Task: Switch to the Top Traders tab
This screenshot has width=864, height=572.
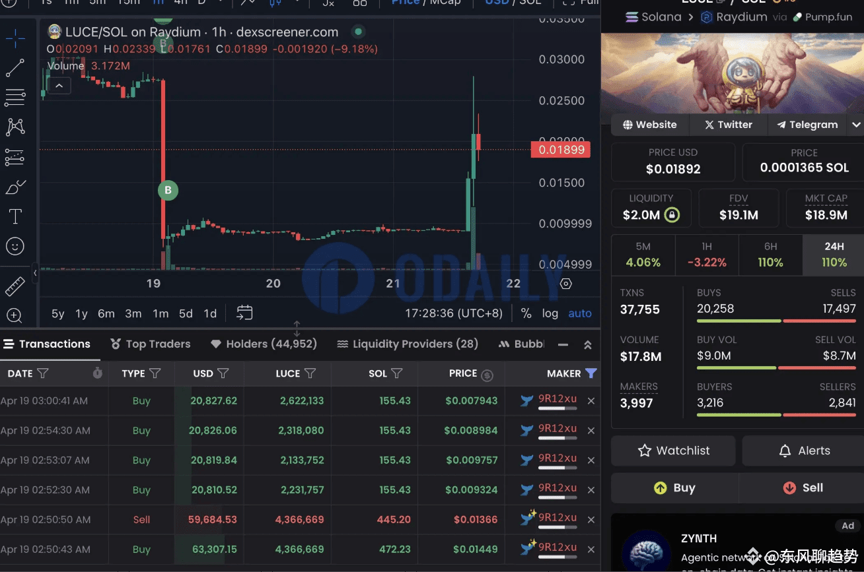Action: tap(151, 344)
